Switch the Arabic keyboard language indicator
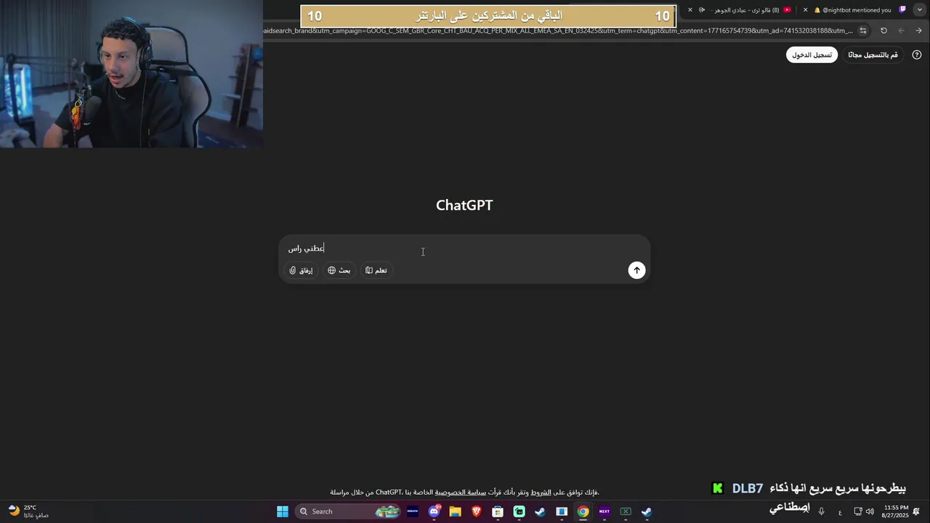 click(840, 511)
